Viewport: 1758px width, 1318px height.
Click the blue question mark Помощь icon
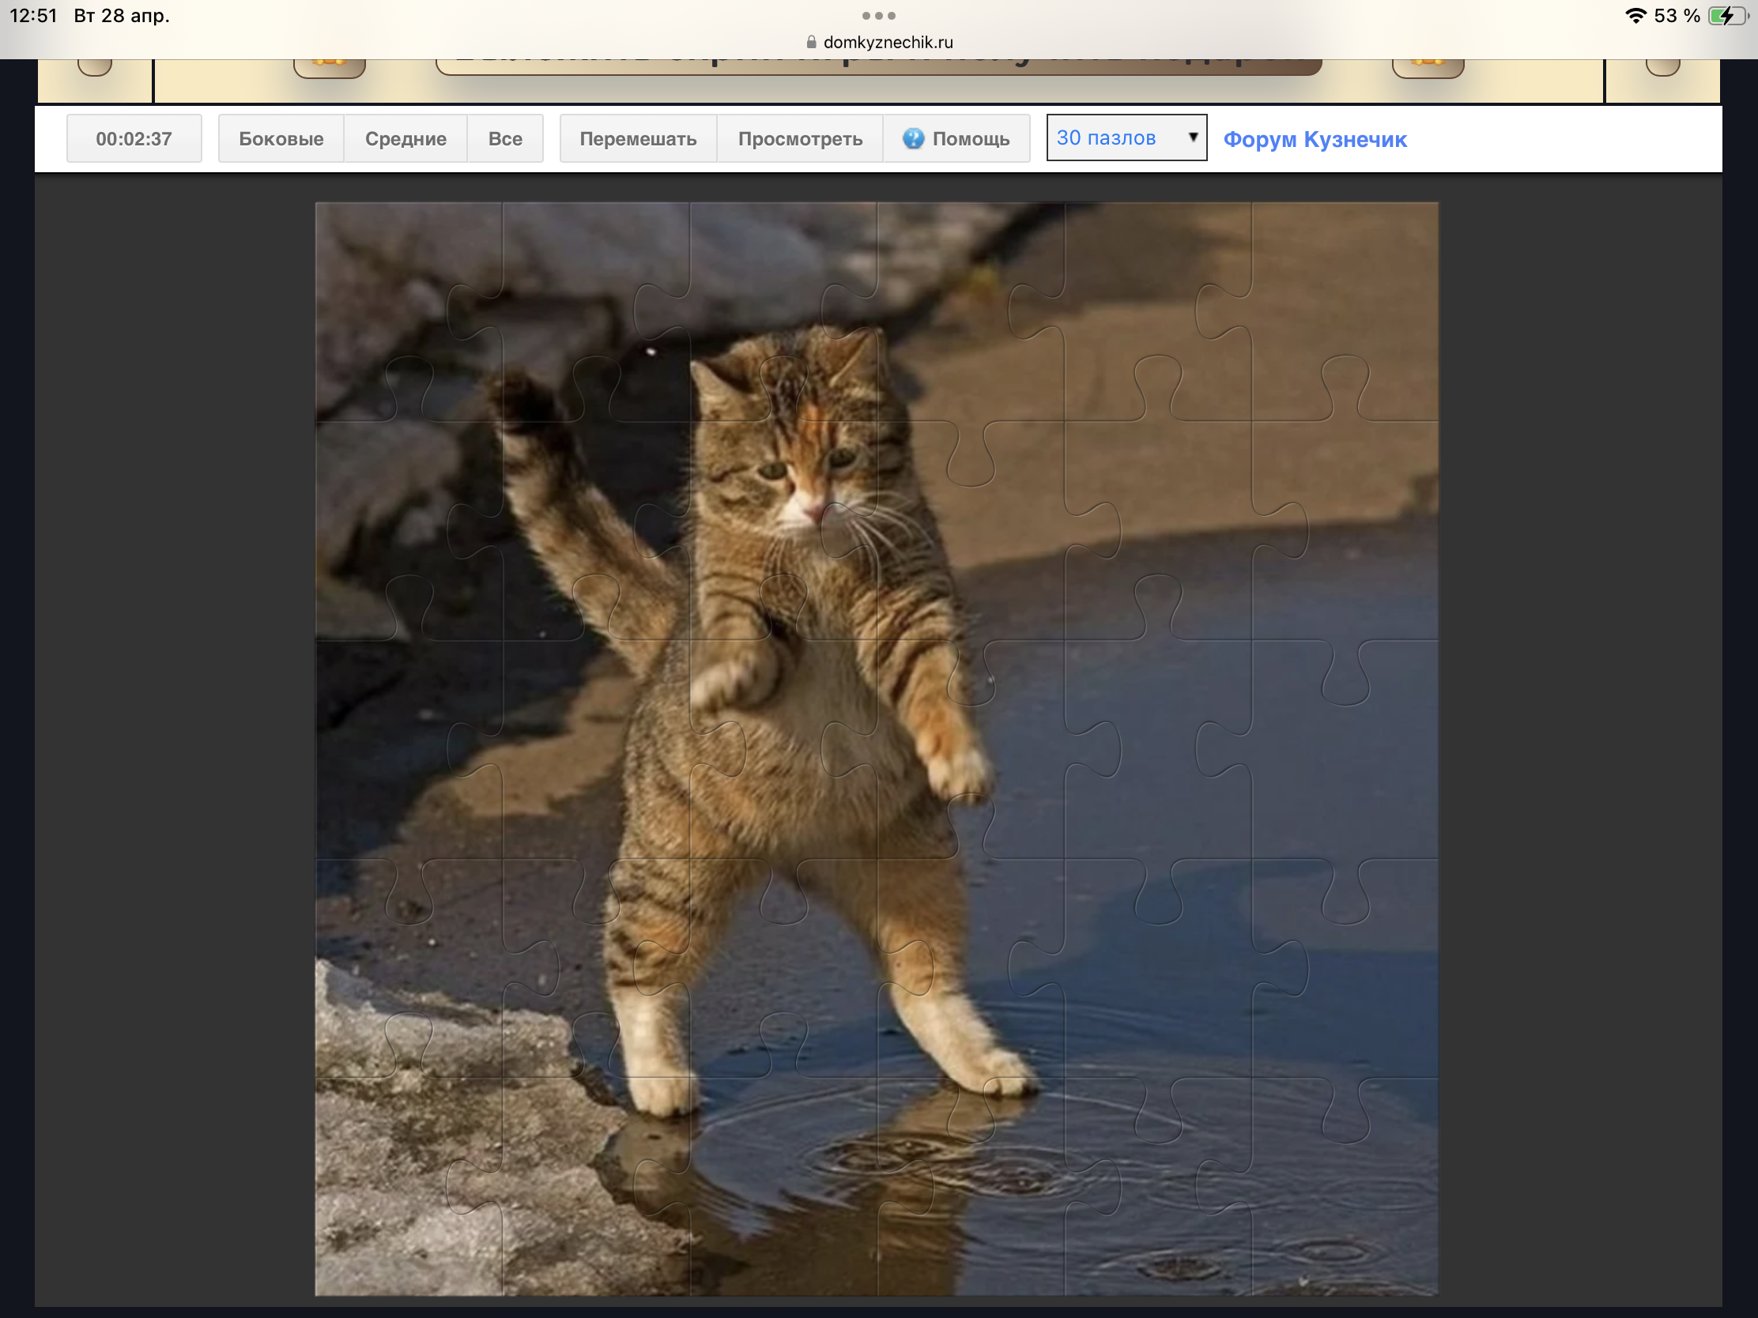[913, 138]
